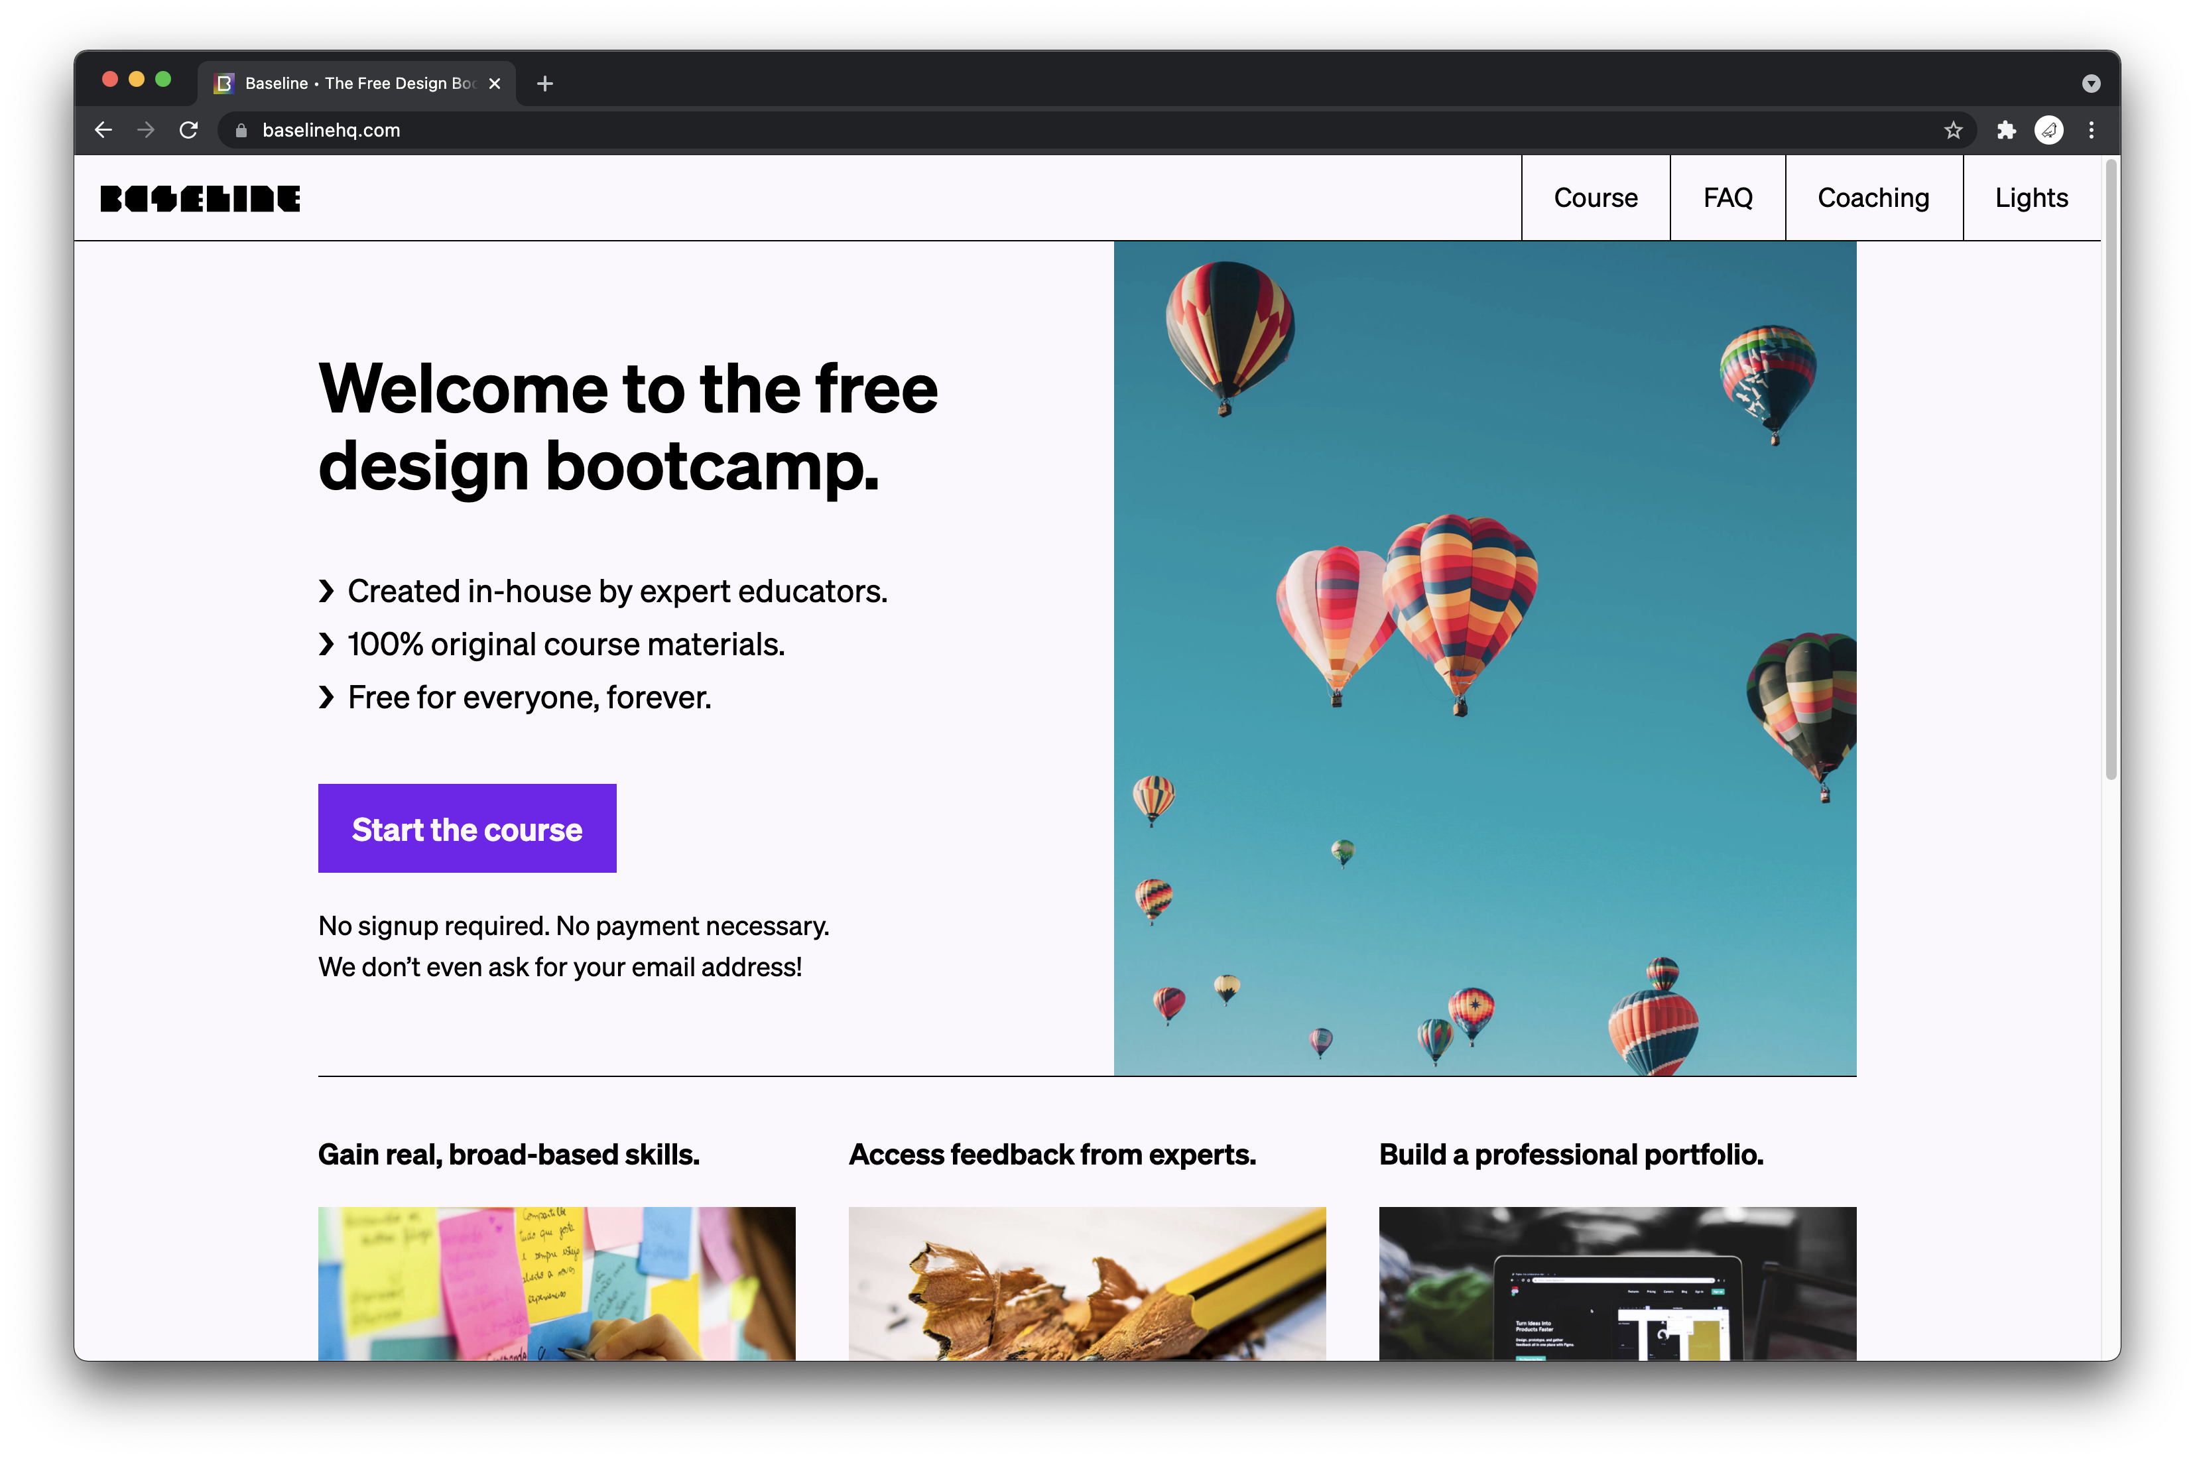Toggle the Lights theme switch
2195x1459 pixels.
pos(2031,198)
